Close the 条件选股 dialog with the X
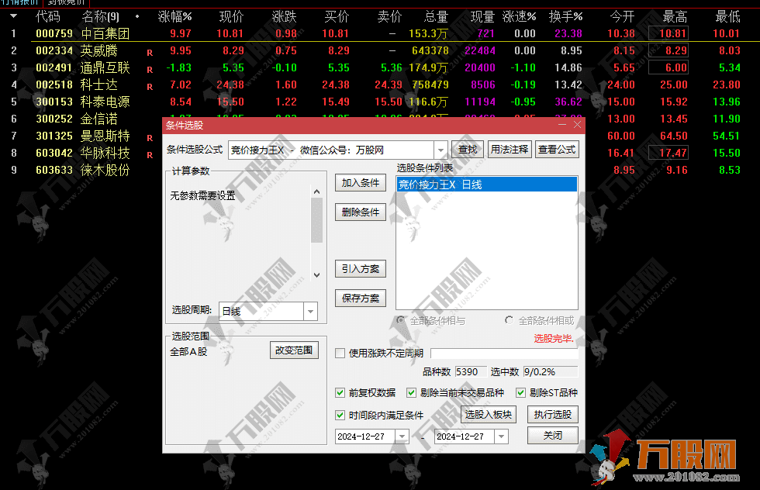Screen dimensions: 760x490 pos(577,125)
